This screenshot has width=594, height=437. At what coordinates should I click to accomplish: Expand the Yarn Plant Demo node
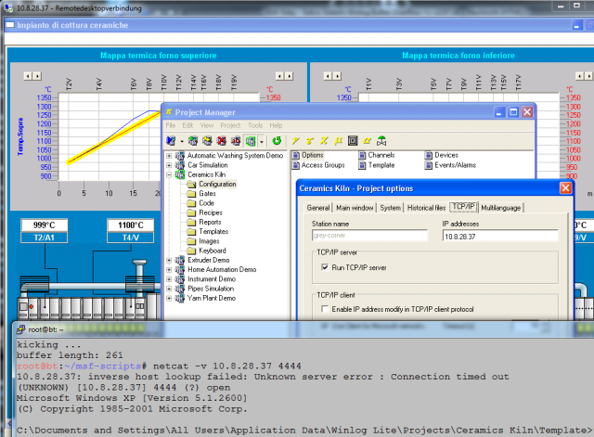[x=169, y=298]
